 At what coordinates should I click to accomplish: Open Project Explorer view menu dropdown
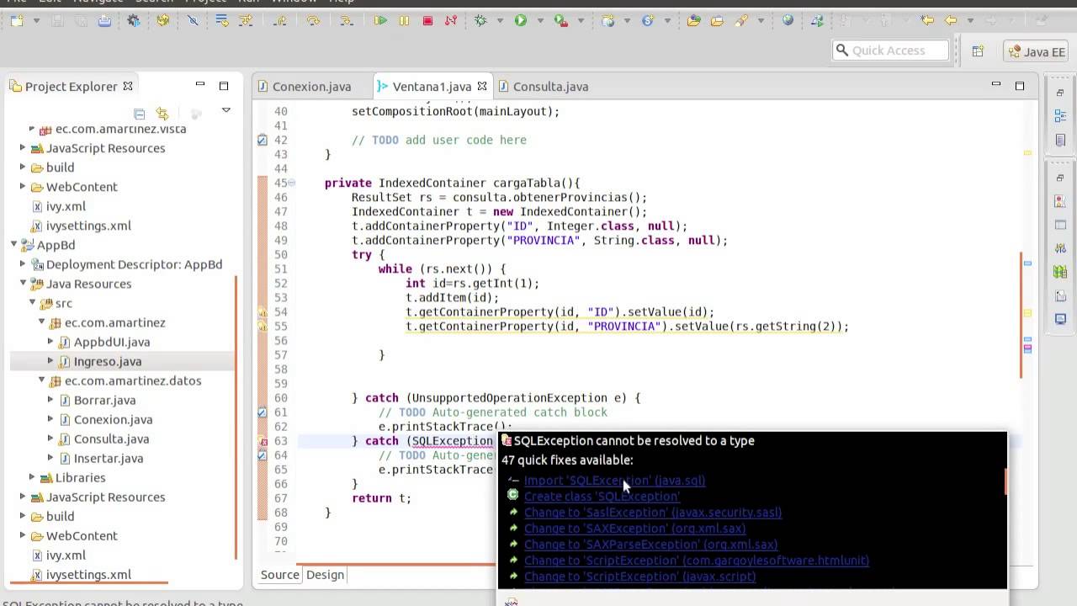tap(225, 110)
